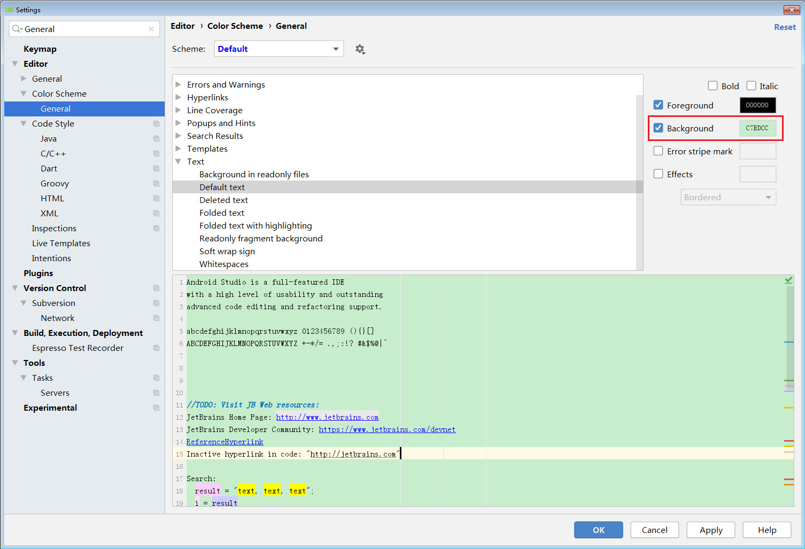Expand the Search Results group

[x=179, y=136]
